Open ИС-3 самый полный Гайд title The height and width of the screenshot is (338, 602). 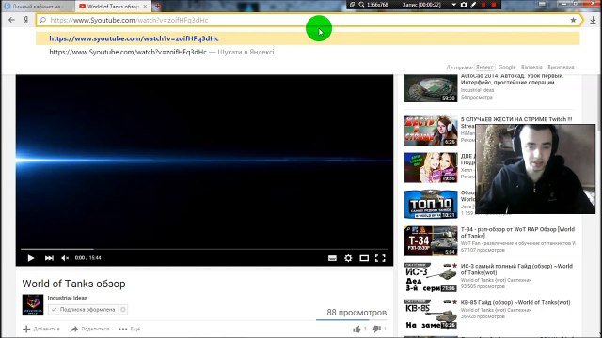(x=516, y=269)
